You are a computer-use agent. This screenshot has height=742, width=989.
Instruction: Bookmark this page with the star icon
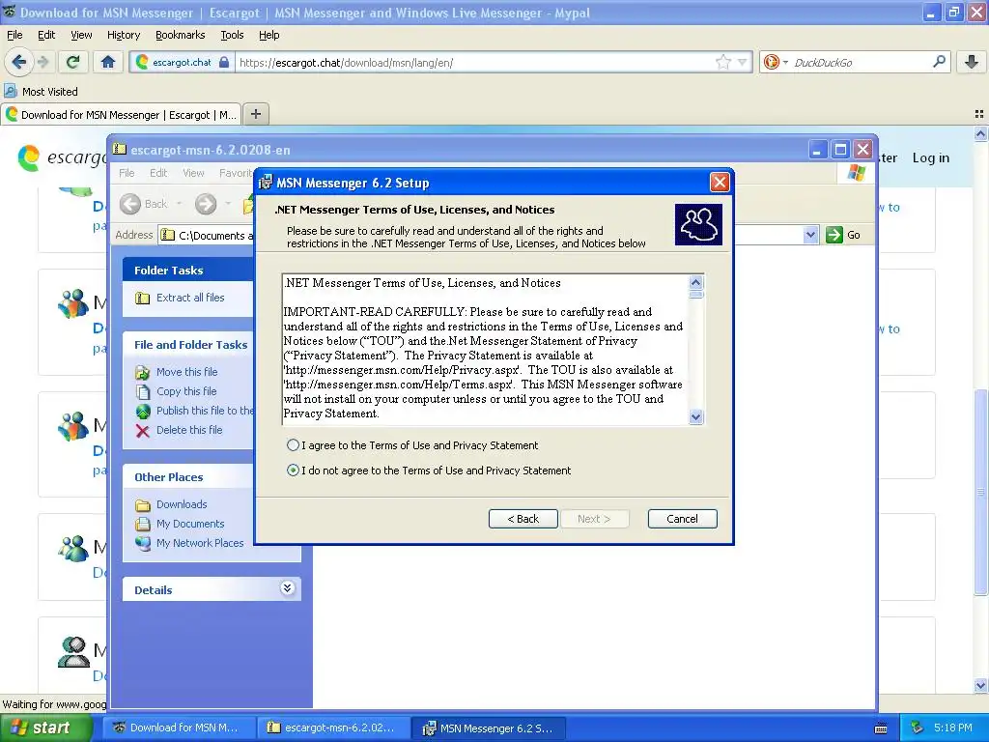[722, 62]
